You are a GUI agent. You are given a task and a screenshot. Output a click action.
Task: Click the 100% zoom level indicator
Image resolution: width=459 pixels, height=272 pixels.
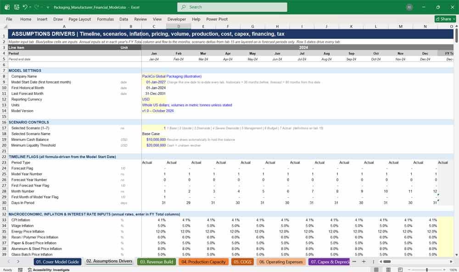[x=453, y=270]
